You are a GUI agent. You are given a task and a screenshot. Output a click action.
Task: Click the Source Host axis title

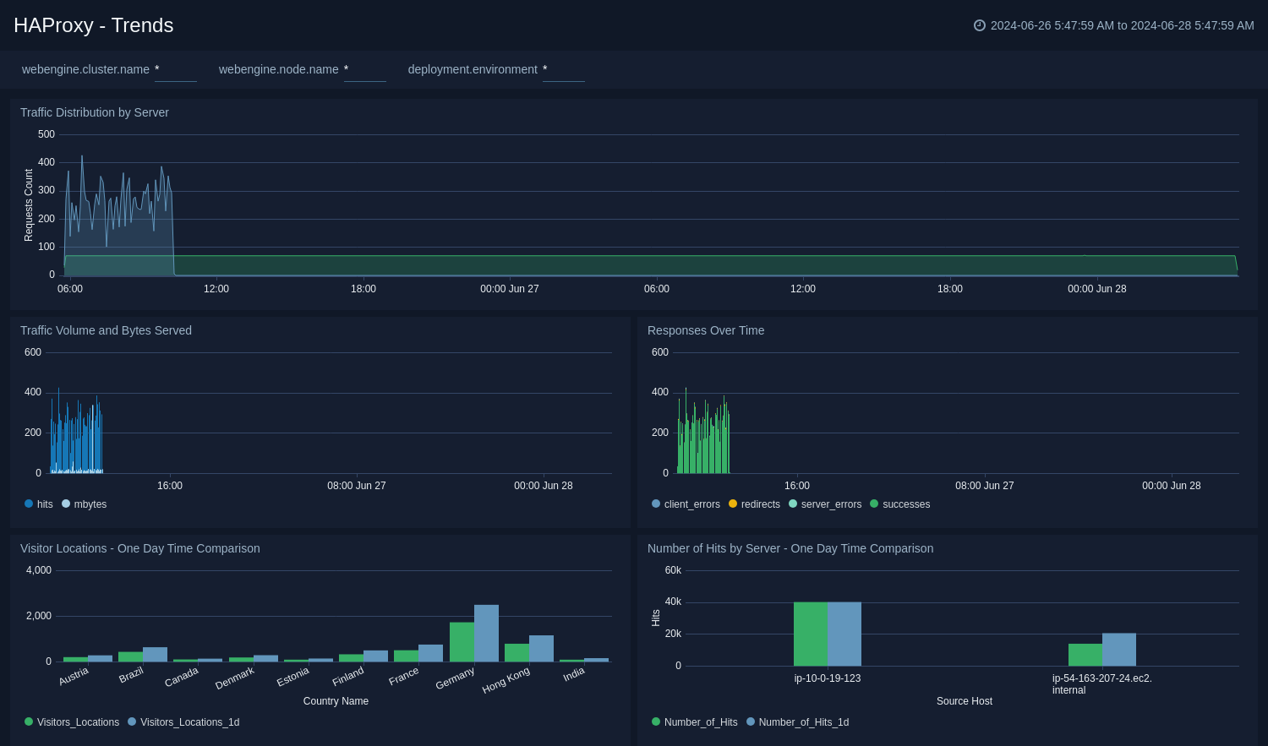point(965,701)
